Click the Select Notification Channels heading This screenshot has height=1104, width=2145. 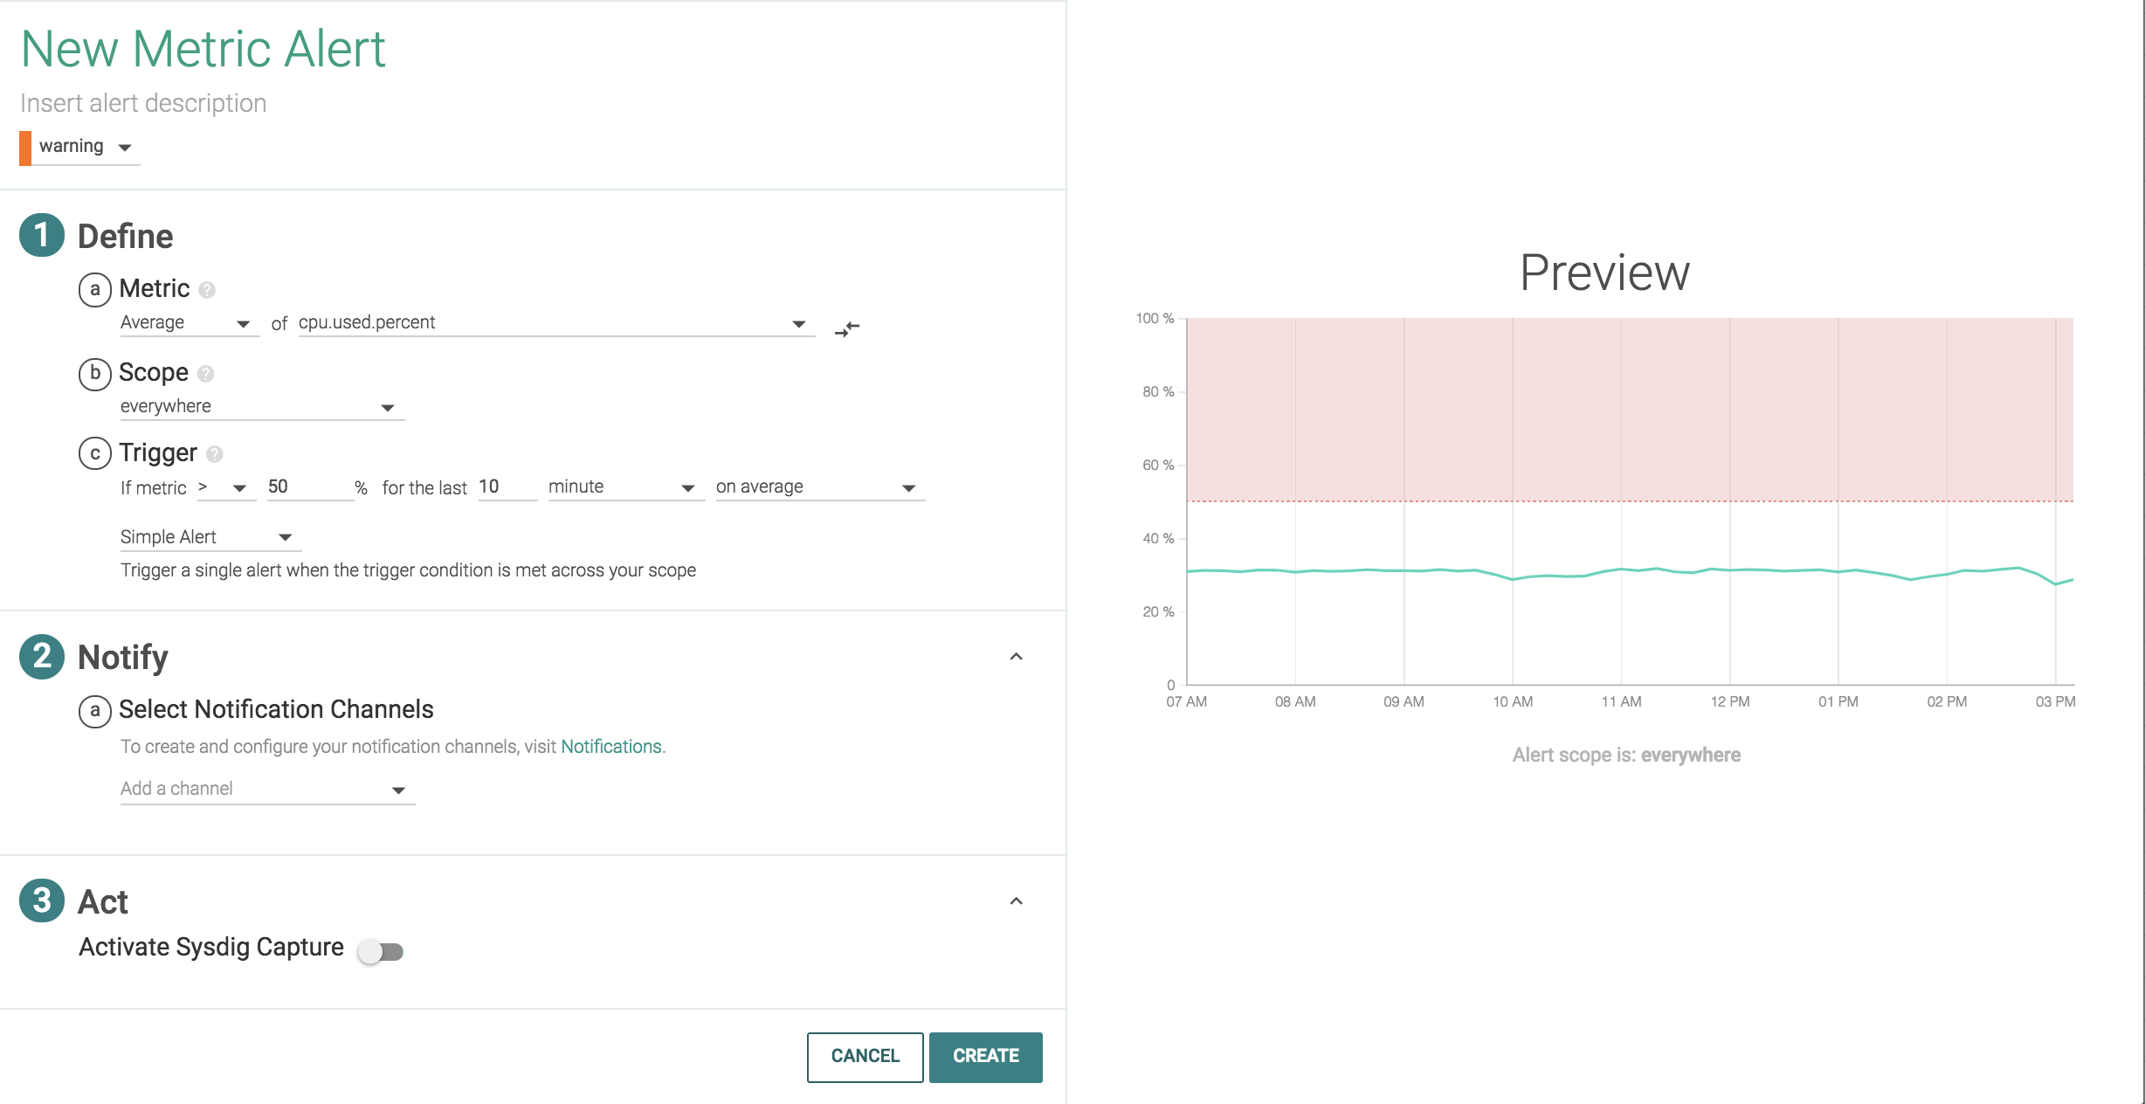(276, 709)
